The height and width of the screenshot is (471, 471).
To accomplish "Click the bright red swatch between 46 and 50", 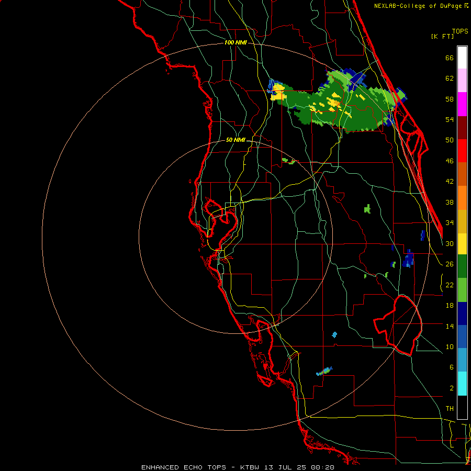I will click(x=462, y=151).
